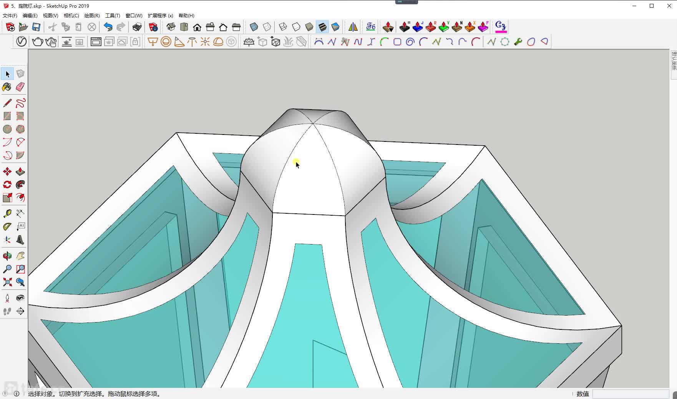The image size is (677, 399).
Task: Pick the Tape Measure tool
Action: [x=7, y=214]
